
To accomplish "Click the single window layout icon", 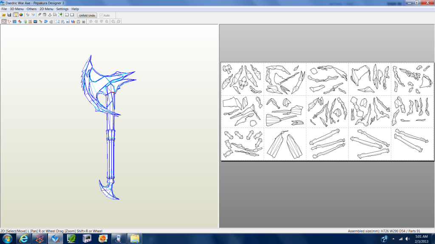I will point(72,15).
